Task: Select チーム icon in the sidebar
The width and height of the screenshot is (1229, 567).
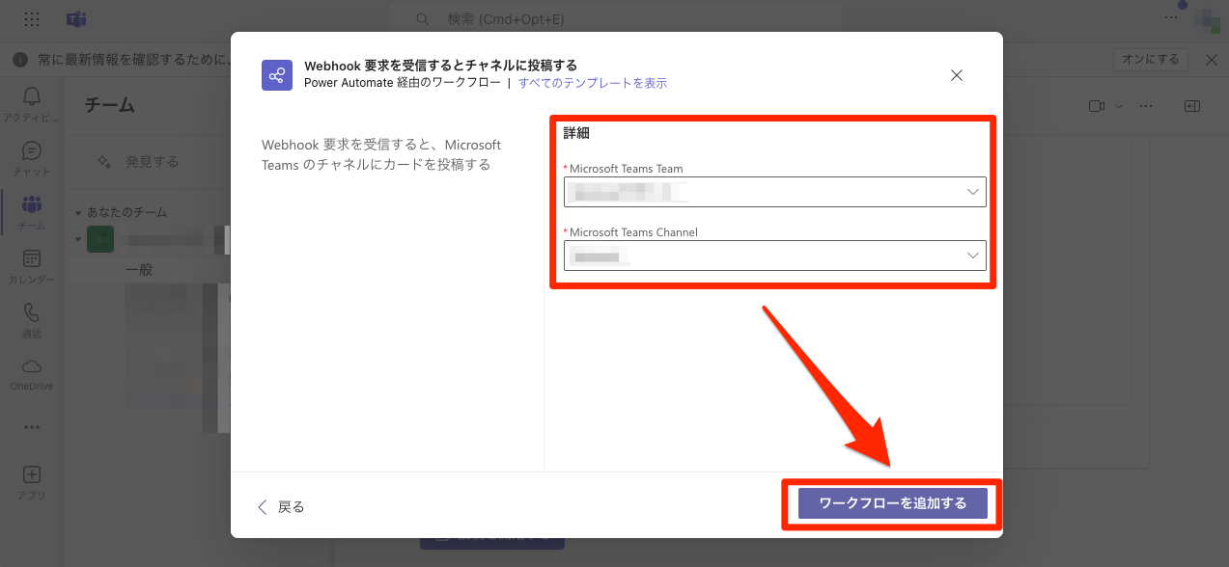Action: click(32, 212)
